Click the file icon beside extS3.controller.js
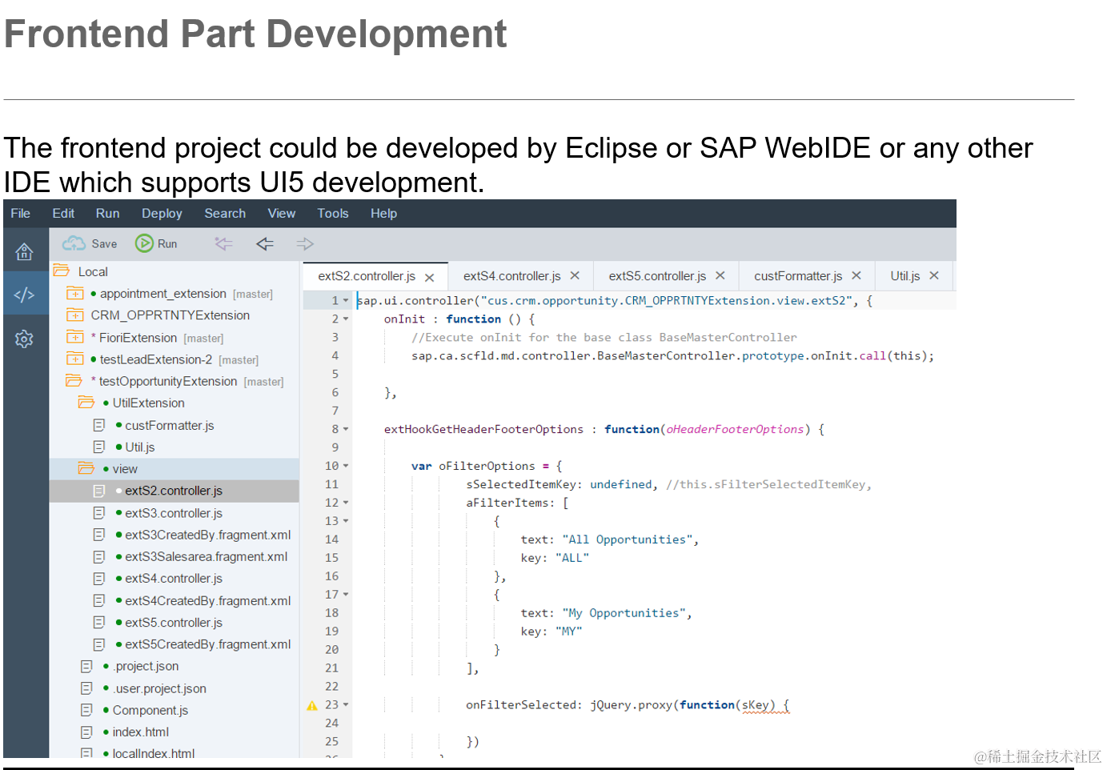This screenshot has height=770, width=1107. (x=99, y=512)
